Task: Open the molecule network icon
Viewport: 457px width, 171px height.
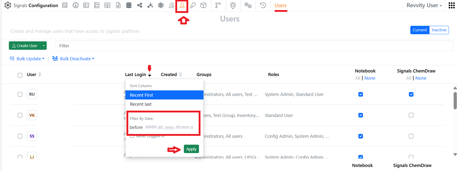Action: (150, 5)
